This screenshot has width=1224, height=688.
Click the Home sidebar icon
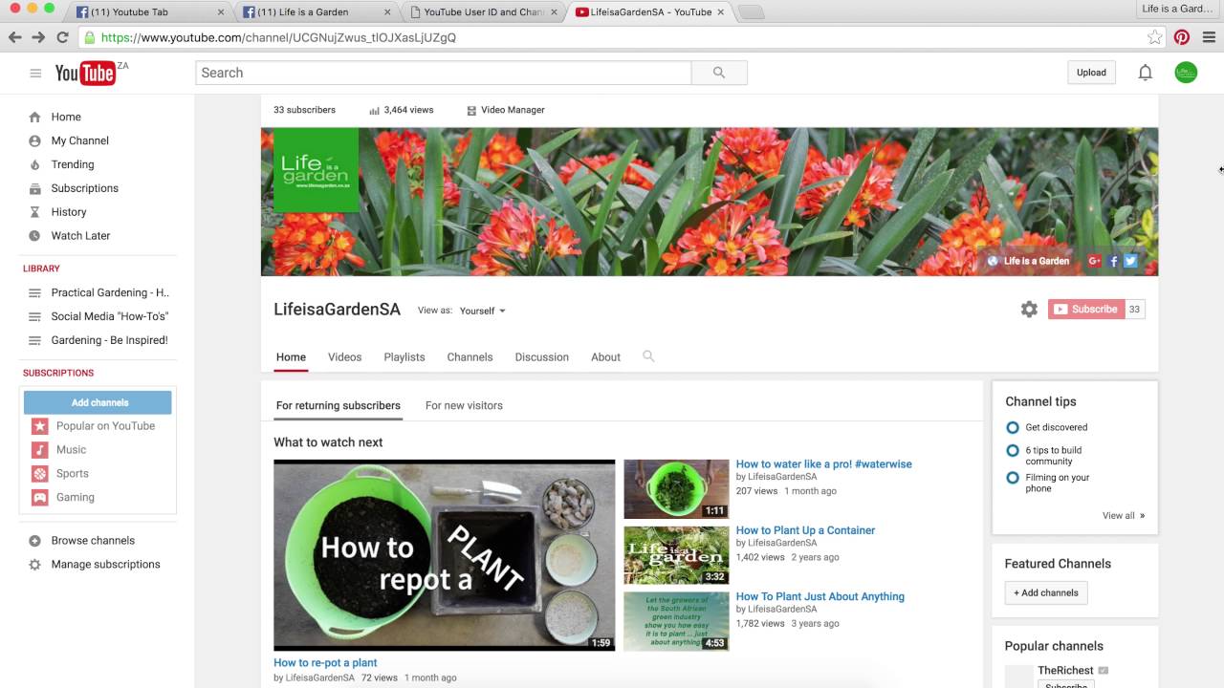tap(34, 117)
